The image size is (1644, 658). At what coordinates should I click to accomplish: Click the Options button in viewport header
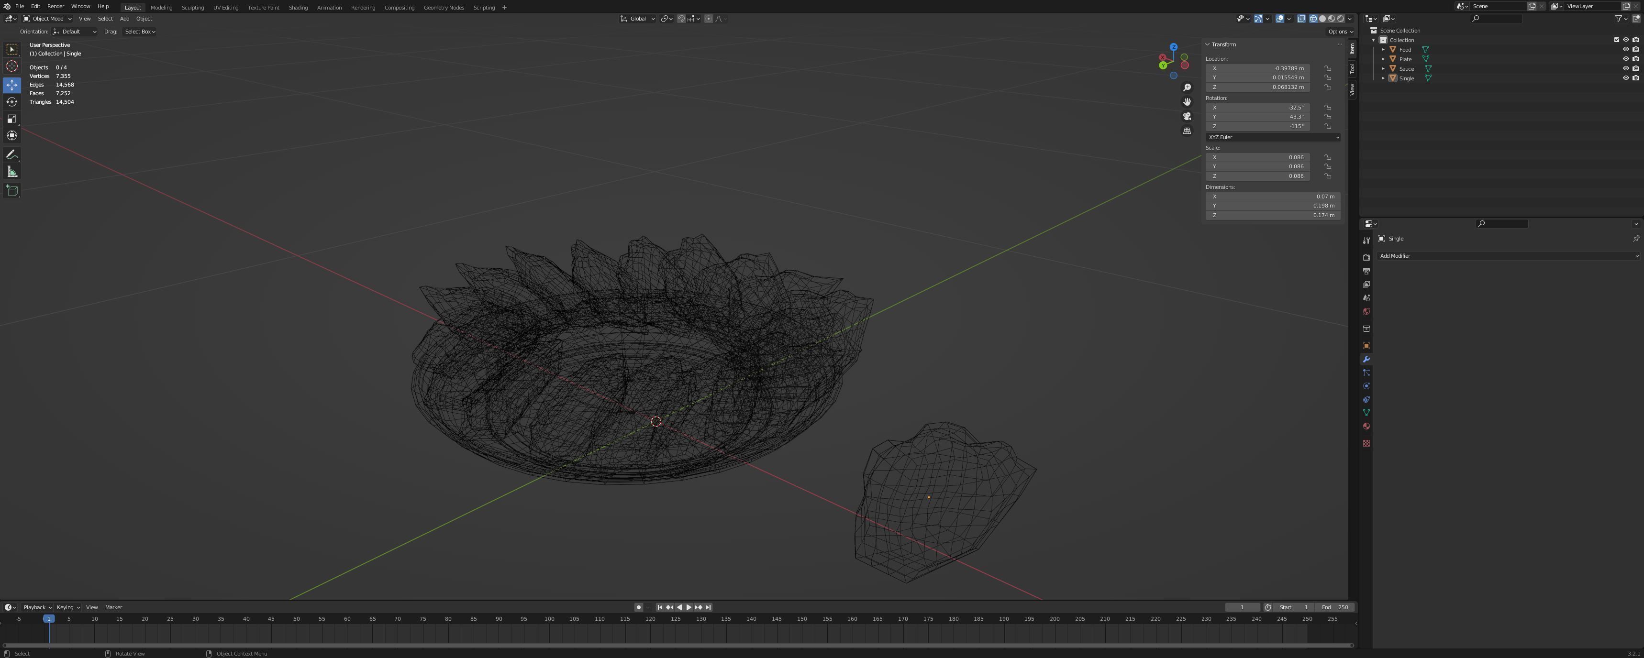[1340, 31]
